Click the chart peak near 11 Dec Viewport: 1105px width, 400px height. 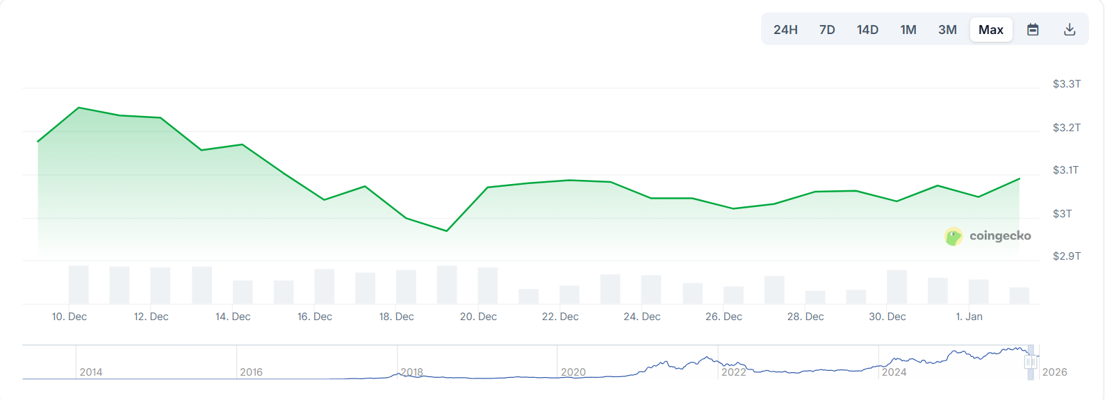click(79, 108)
